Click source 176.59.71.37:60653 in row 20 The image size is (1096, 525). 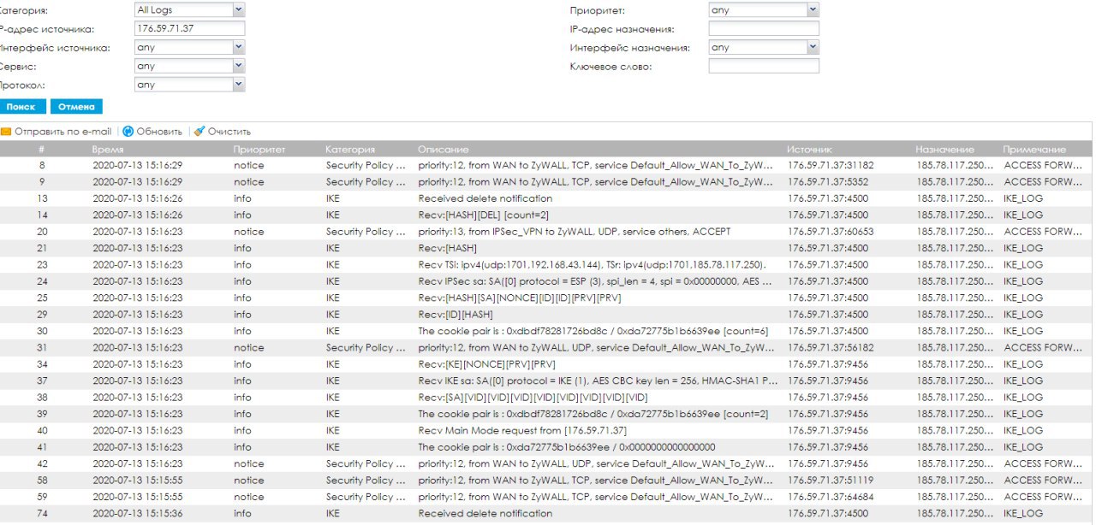[831, 232]
